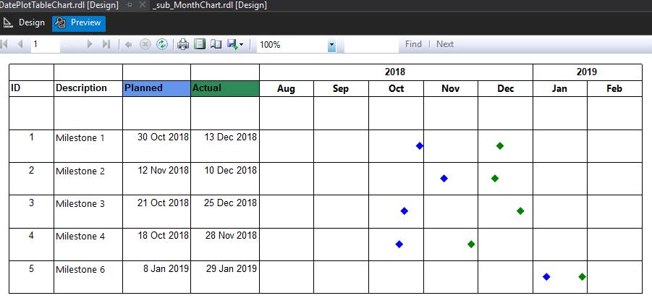Click Milestone 1 blue planned marker
The image size is (652, 306).
pos(420,146)
